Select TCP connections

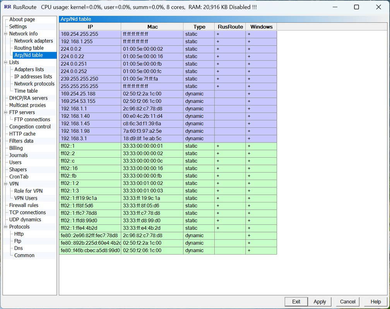[27, 212]
